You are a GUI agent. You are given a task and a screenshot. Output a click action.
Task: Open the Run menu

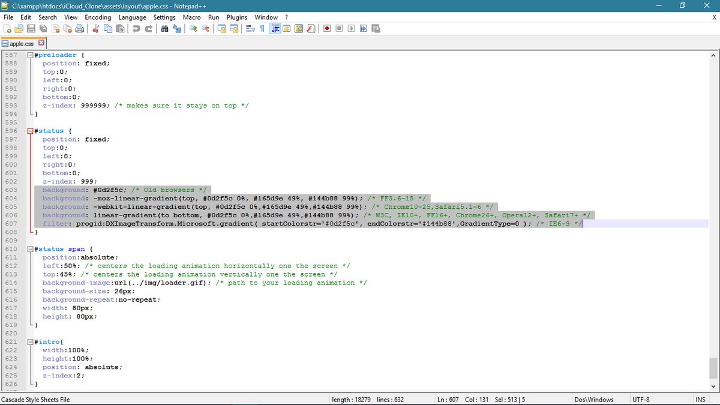[x=214, y=17]
